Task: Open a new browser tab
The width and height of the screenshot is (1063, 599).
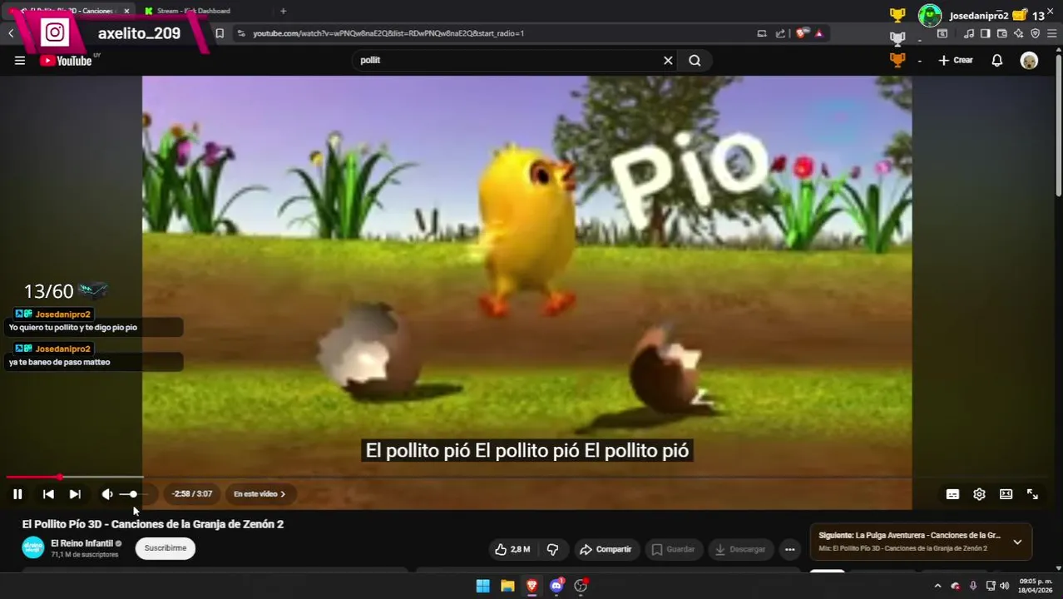Action: [x=283, y=11]
